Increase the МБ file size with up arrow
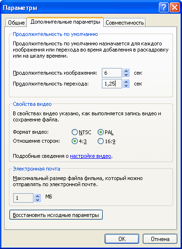Image resolution: width=182 pixels, height=249 pixels. (37, 196)
